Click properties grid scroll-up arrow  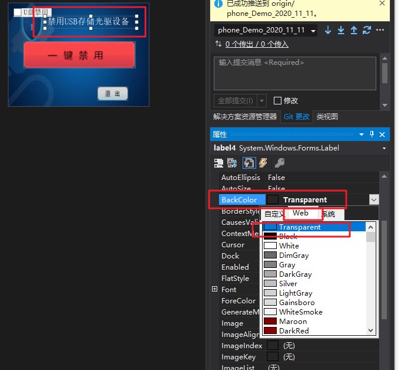[x=384, y=176]
